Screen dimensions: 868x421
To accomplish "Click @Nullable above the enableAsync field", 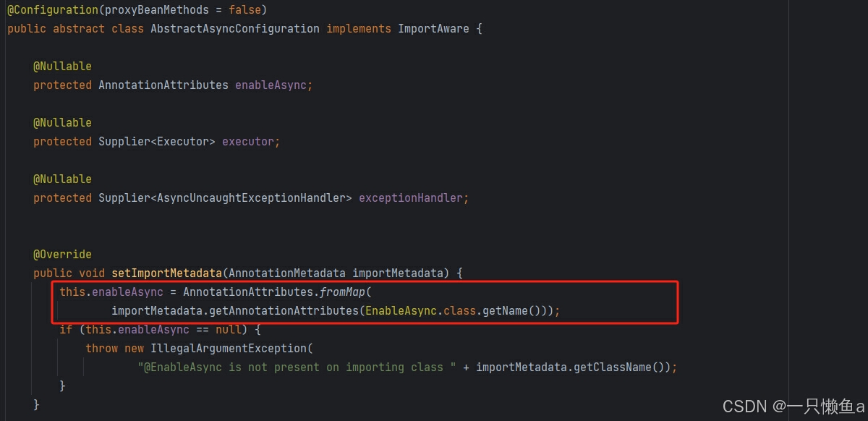I will 63,67.
